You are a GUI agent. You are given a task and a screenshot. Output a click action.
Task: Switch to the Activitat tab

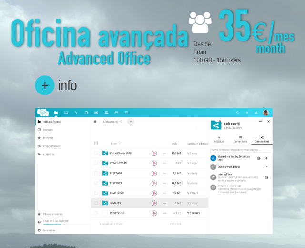pyautogui.click(x=219, y=139)
